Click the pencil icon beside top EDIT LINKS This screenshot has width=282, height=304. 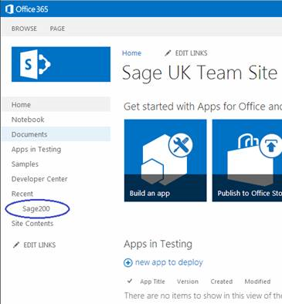(168, 53)
